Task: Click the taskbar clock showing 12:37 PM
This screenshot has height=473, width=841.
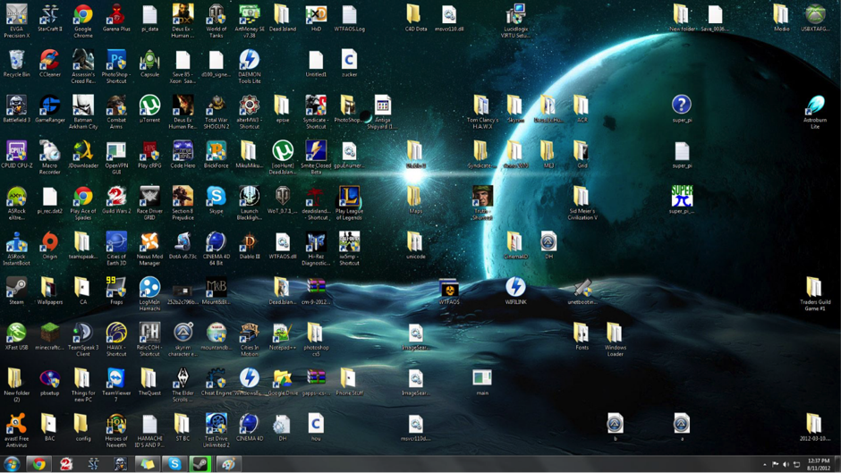Action: pyautogui.click(x=819, y=464)
